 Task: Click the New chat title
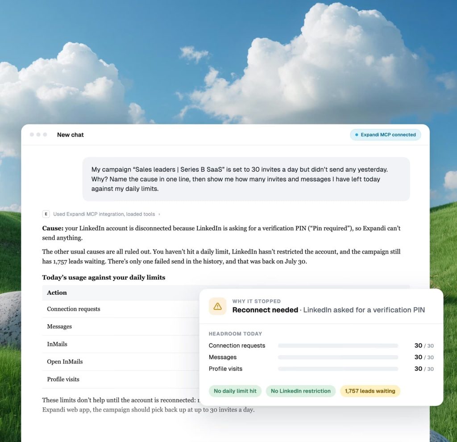tap(70, 135)
